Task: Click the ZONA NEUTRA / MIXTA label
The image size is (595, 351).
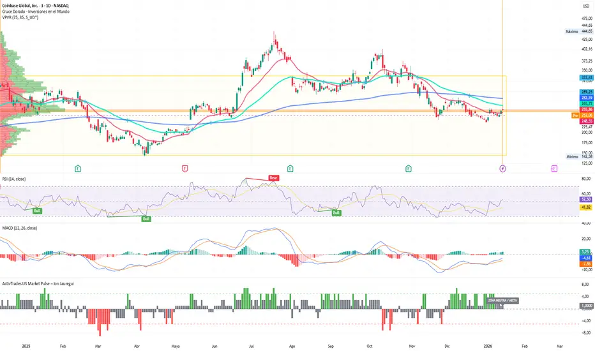Action: pyautogui.click(x=502, y=300)
